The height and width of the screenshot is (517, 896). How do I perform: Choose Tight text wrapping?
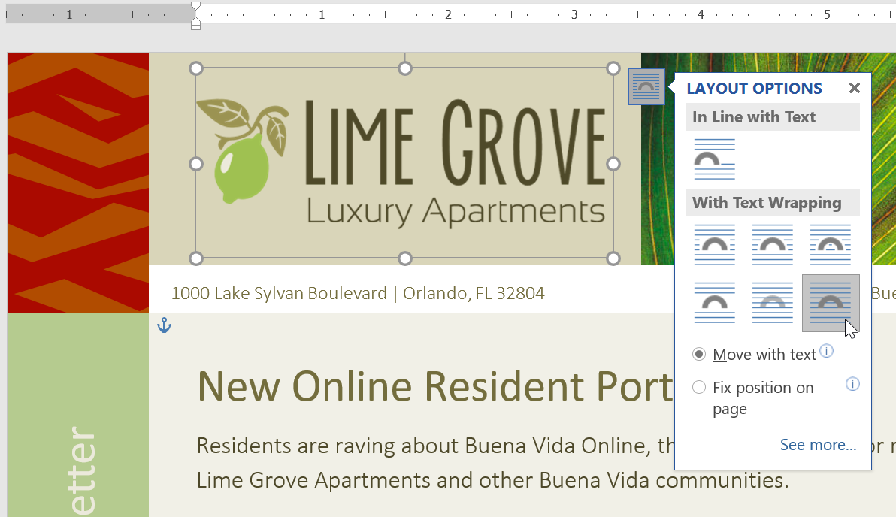click(x=772, y=244)
